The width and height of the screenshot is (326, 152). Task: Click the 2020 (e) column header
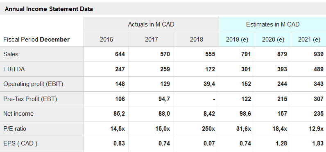tap(273, 39)
